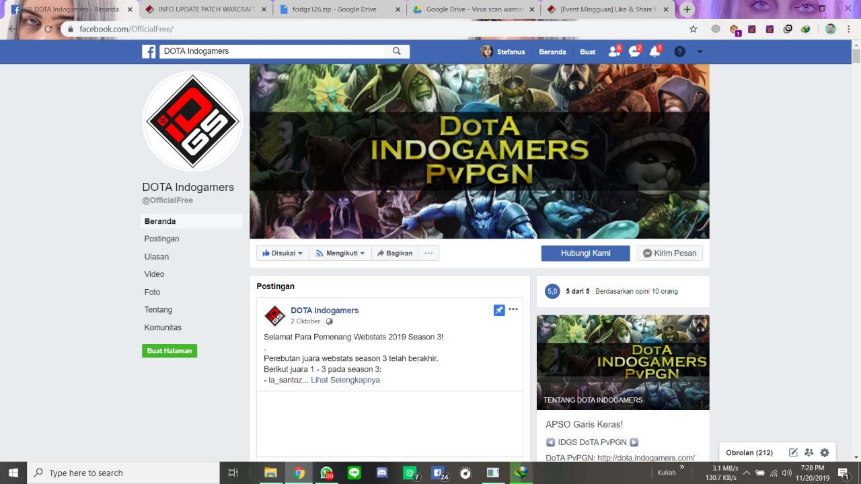
Task: Open chat settings gear icon
Action: click(x=825, y=452)
